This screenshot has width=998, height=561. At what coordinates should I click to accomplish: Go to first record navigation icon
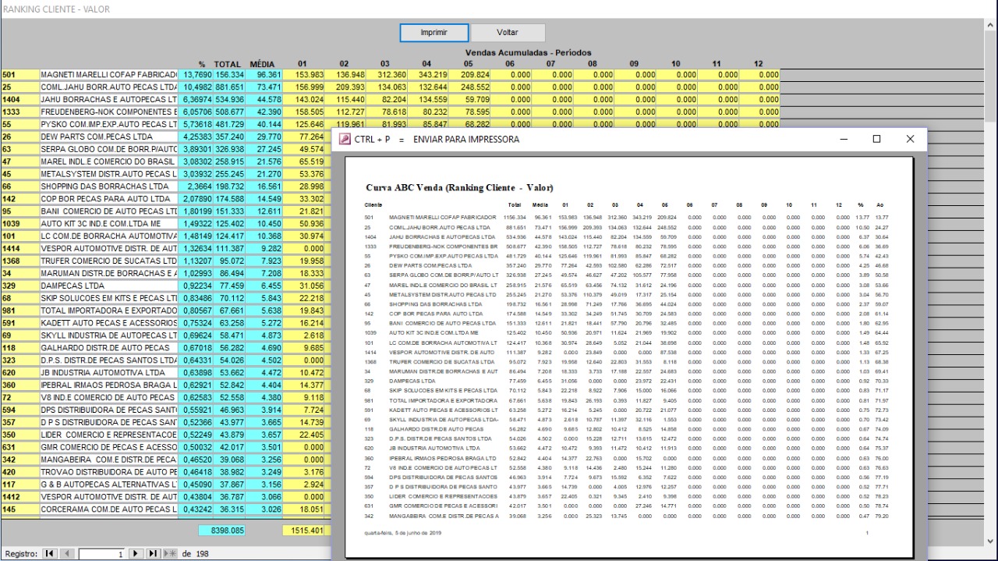[49, 553]
